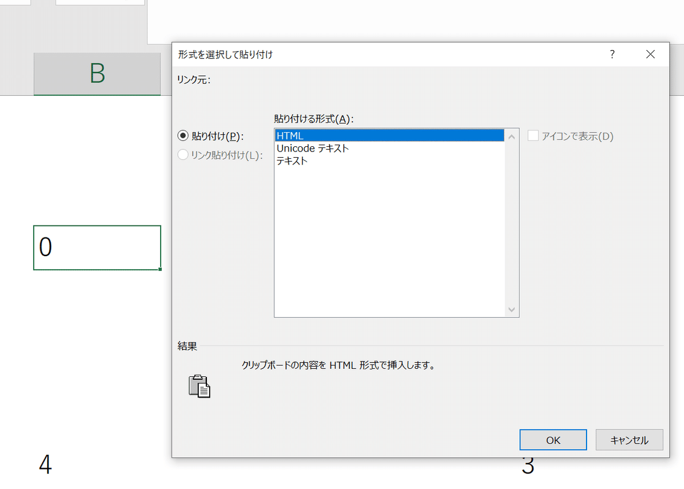684x489 pixels.
Task: Choose Unicode テキスト as paste format
Action: click(x=342, y=148)
